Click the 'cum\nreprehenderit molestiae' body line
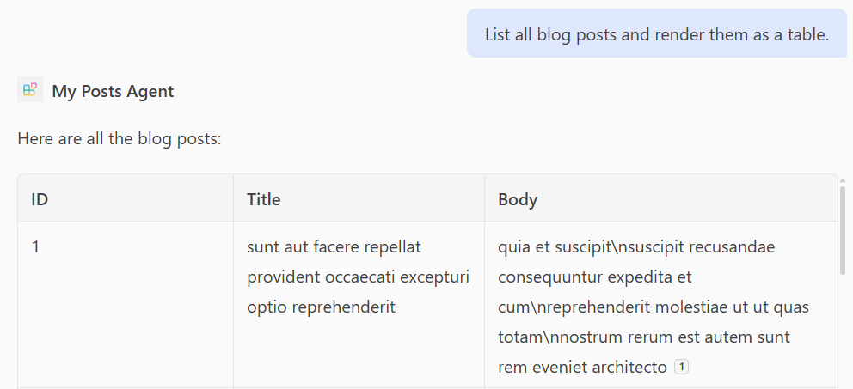The height and width of the screenshot is (389, 853). pos(654,307)
